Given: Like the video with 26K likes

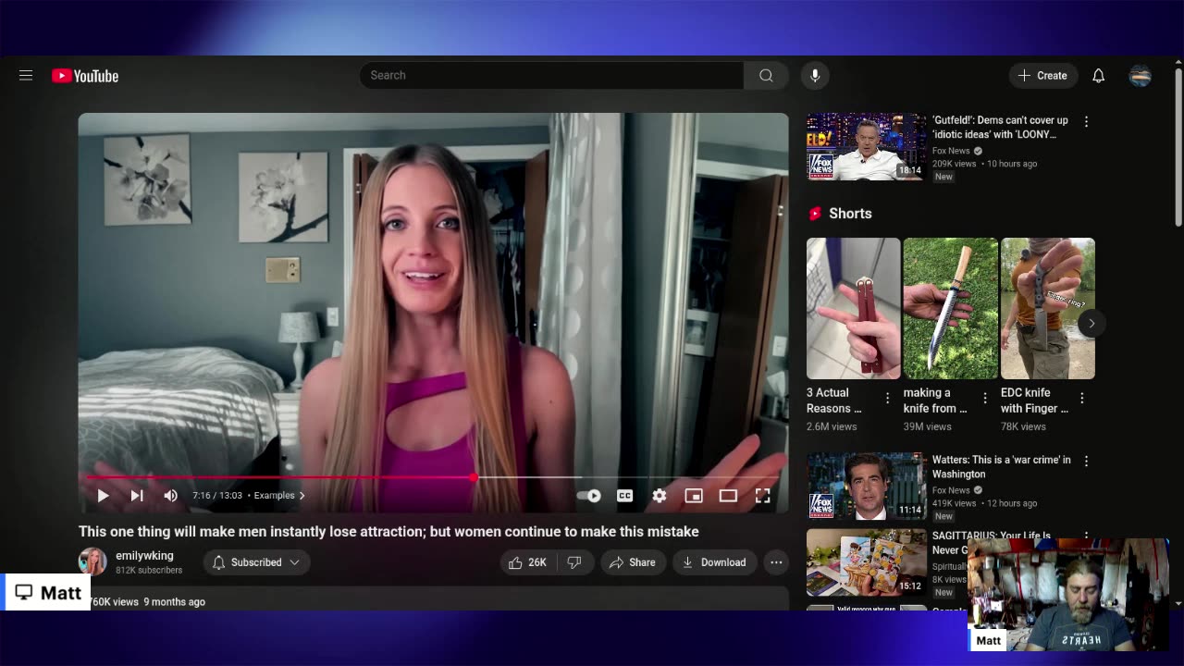Looking at the screenshot, I should [527, 562].
